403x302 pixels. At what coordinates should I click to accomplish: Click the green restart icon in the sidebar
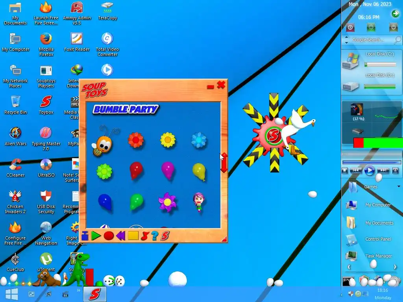pos(371,27)
